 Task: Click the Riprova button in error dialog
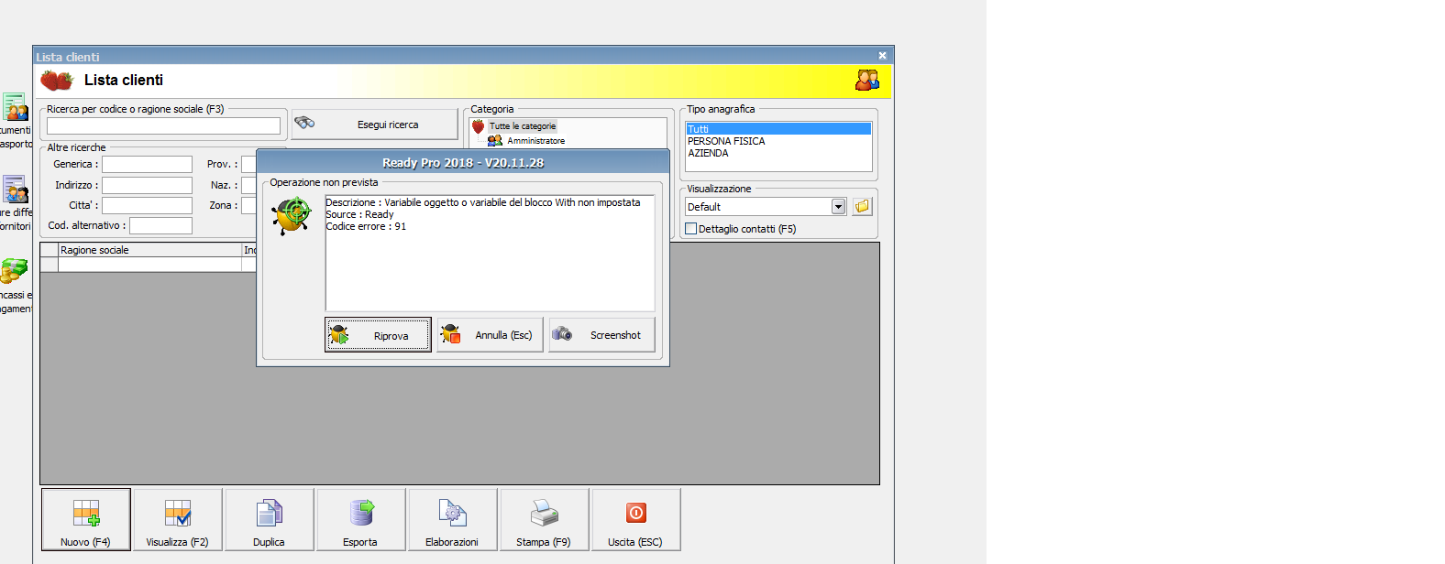[378, 335]
